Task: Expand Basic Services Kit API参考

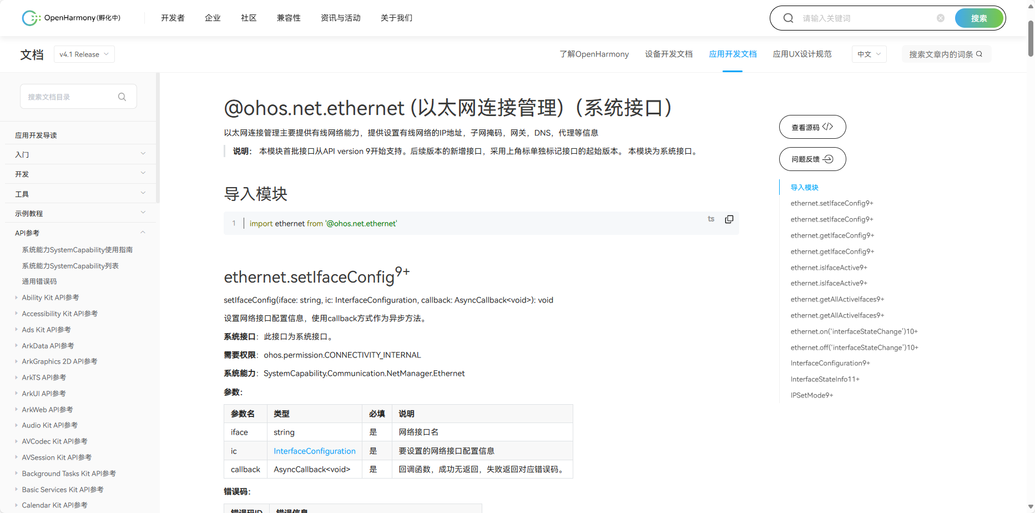Action: pyautogui.click(x=16, y=490)
